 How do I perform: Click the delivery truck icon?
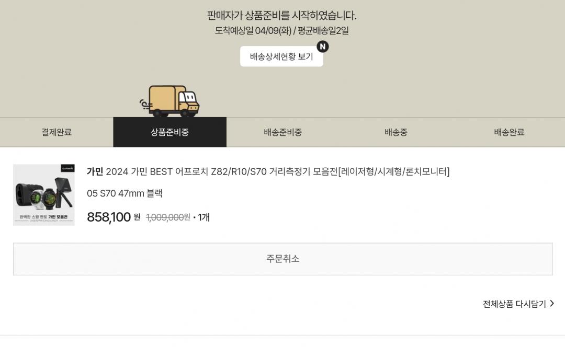[x=170, y=101]
